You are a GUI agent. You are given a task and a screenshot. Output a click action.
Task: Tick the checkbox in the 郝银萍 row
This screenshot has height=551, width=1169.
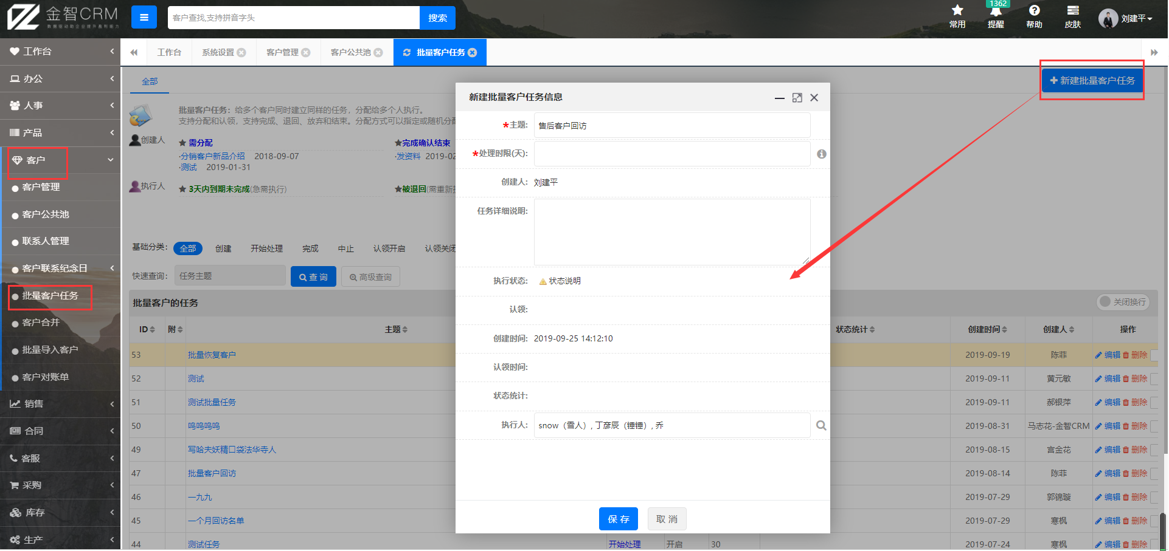1155,402
